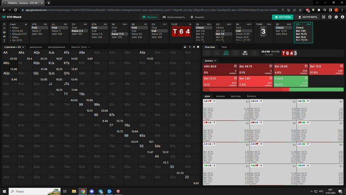Image resolution: width=346 pixels, height=195 pixels.
Task: Select Raise 7.5 in BTN panel
Action: pyautogui.click(x=97, y=34)
